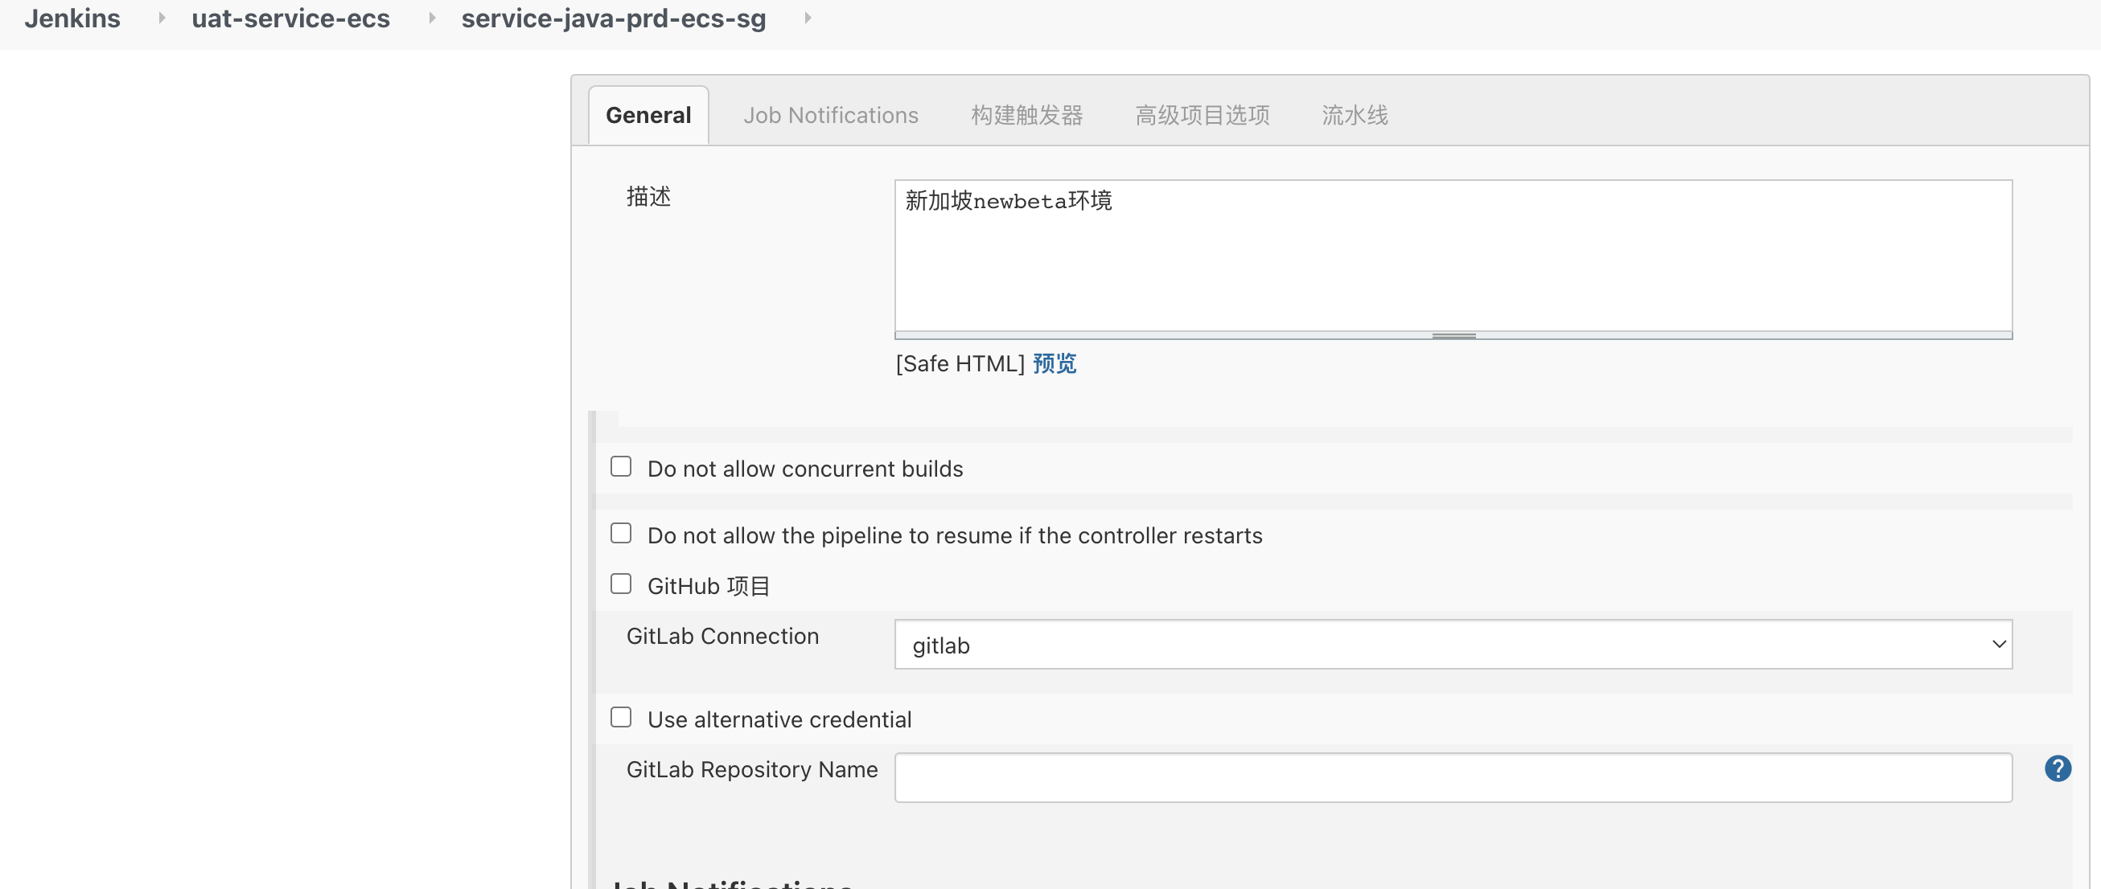The image size is (2101, 889).
Task: Enable Do not allow concurrent builds
Action: click(x=621, y=467)
